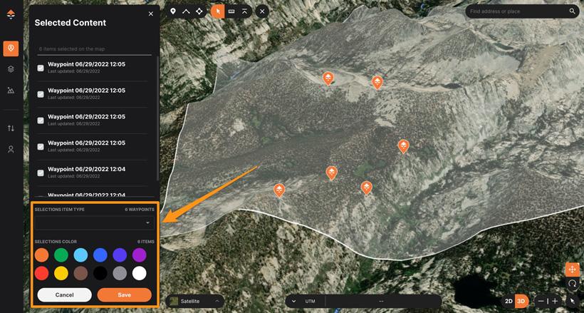This screenshot has height=313, width=584.
Task: Click the Save button
Action: click(124, 294)
